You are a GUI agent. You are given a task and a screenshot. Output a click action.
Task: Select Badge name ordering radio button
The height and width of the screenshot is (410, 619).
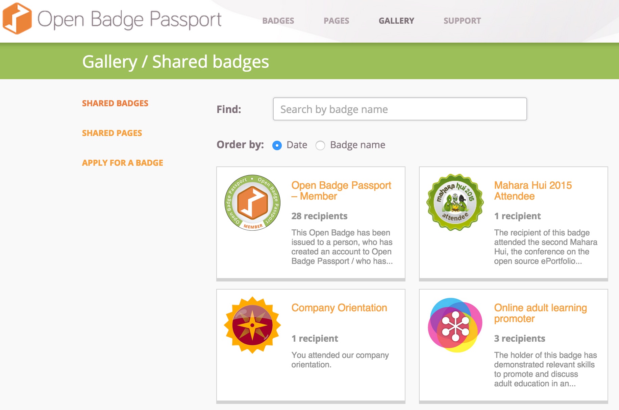point(320,145)
